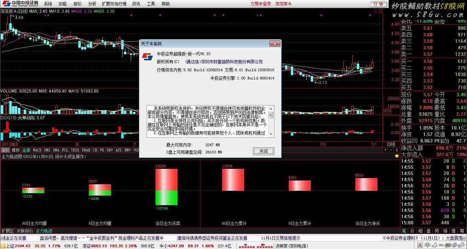Screen dimensions: 467x249
Task: Click the up arrow of the disclaimer scrollbar
Action: pos(271,108)
